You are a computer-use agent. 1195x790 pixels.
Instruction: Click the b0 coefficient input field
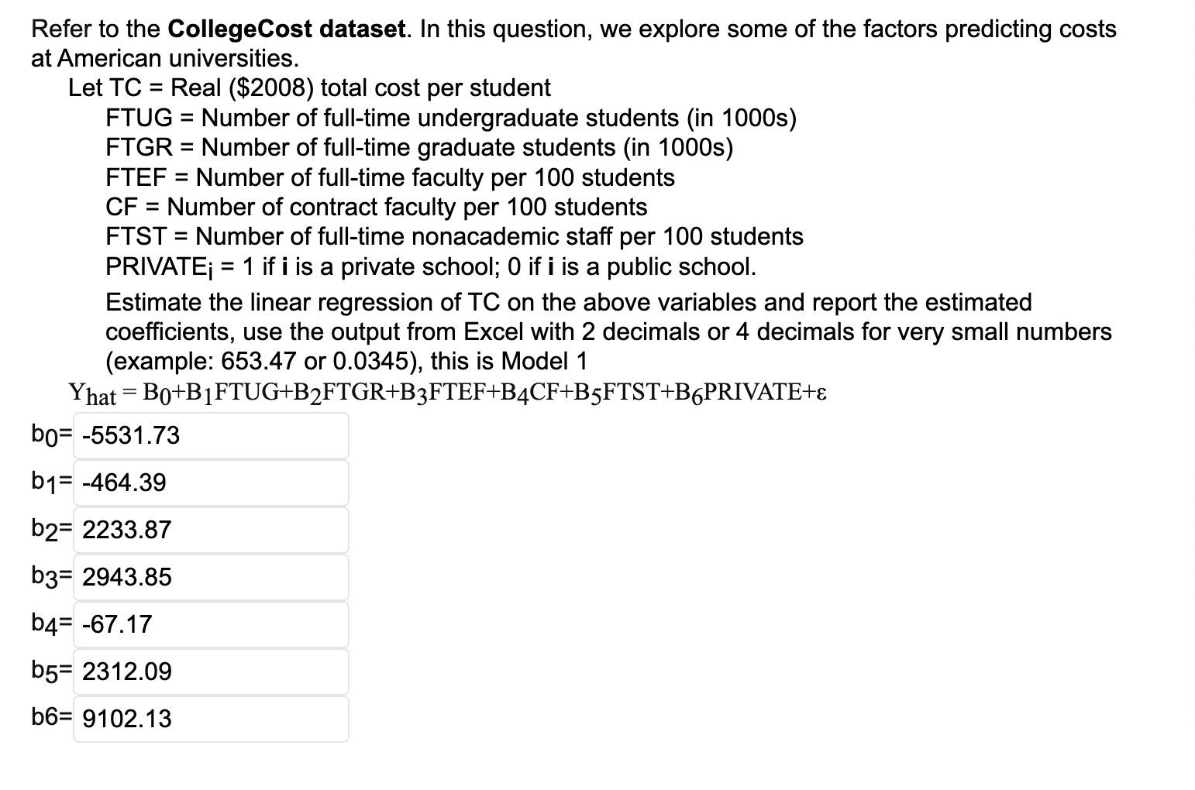pos(211,435)
